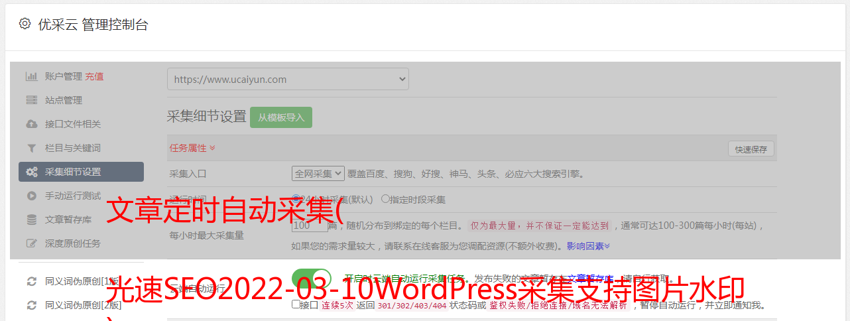Click the gears icon for 采集细节设置
This screenshot has height=321, width=850.
coord(31,172)
